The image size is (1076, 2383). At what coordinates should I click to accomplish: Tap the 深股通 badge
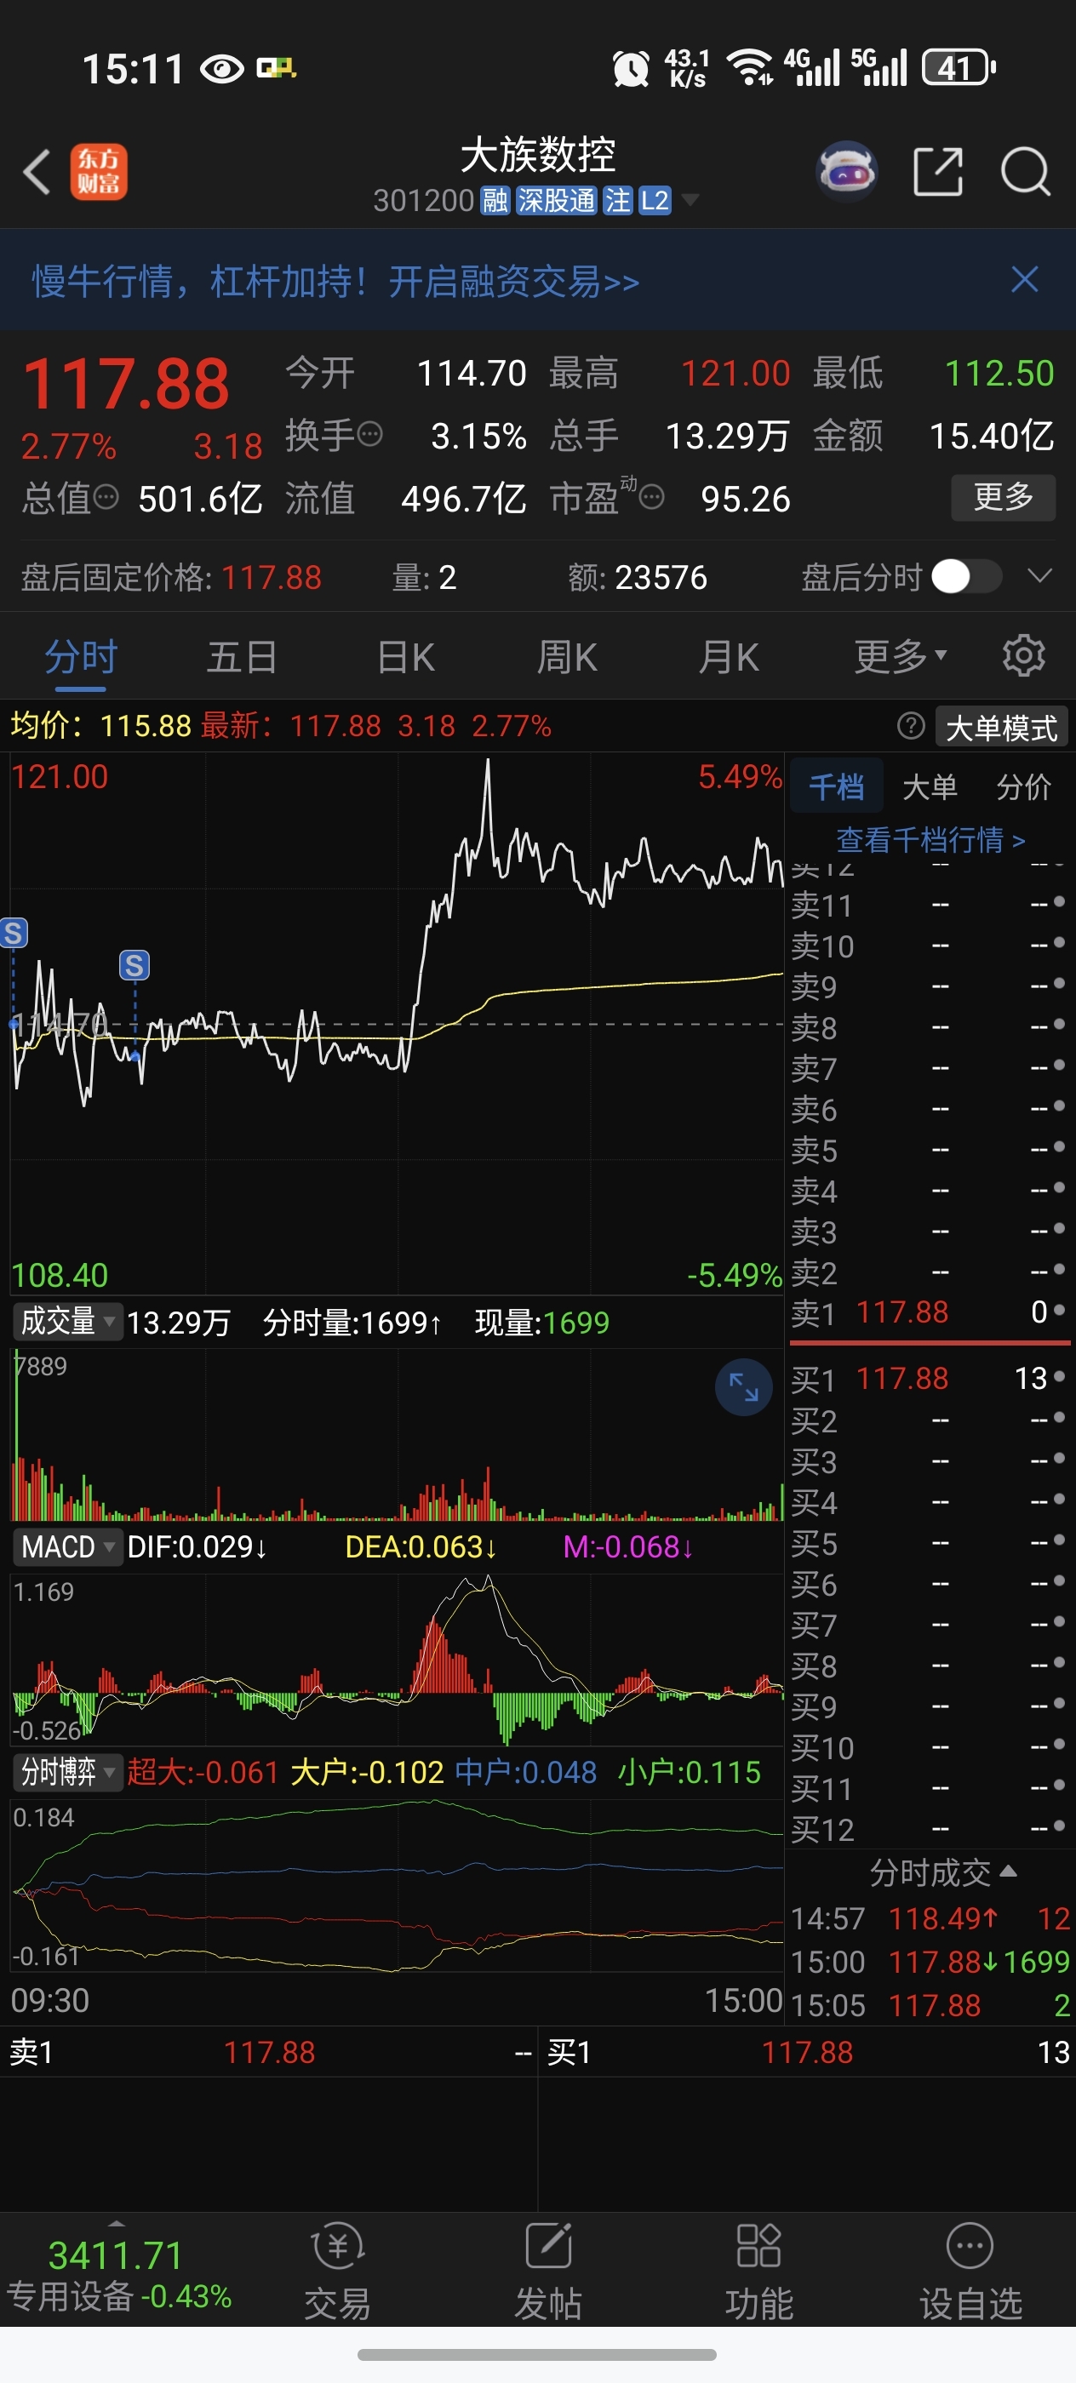click(556, 201)
